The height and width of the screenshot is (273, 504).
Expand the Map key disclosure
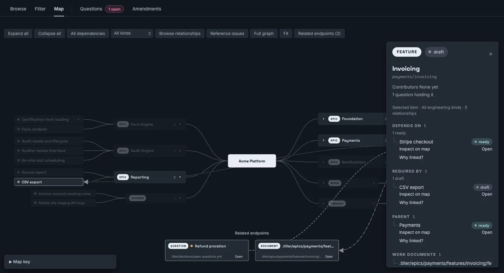click(60, 262)
